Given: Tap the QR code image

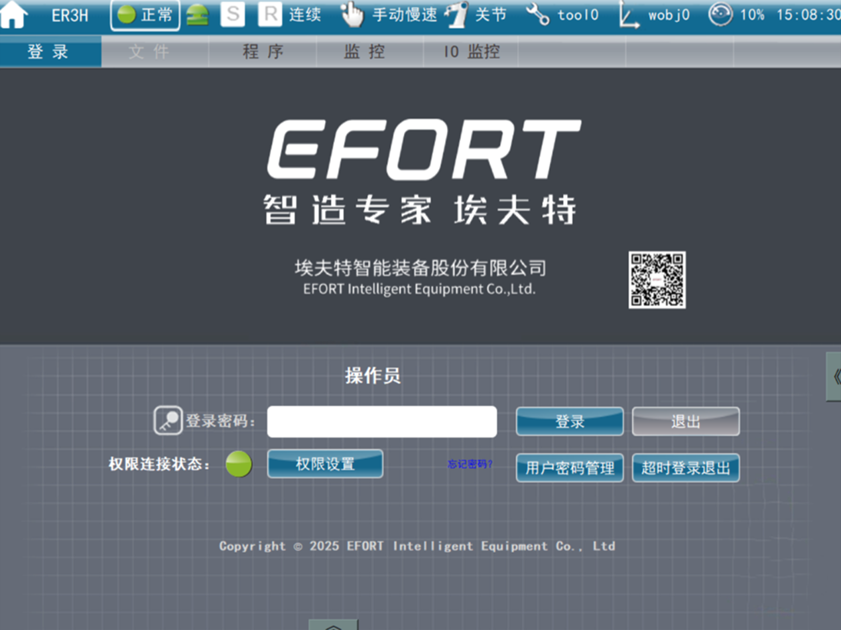Looking at the screenshot, I should [x=657, y=279].
